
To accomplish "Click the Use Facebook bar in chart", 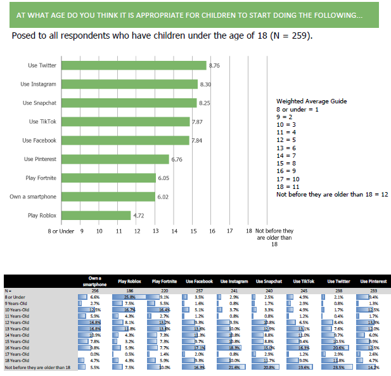I will point(125,140).
